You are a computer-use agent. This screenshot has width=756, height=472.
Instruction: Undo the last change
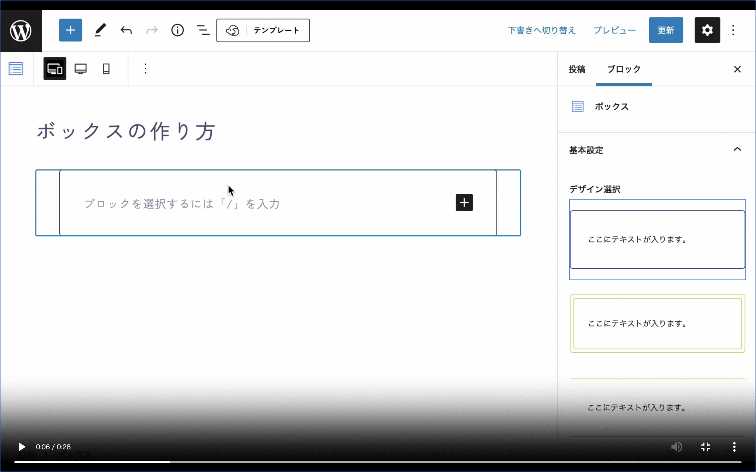tap(126, 30)
